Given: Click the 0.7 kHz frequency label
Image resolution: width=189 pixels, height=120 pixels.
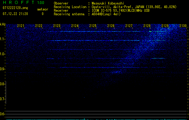Looking at the screenshot, I should [2, 99].
